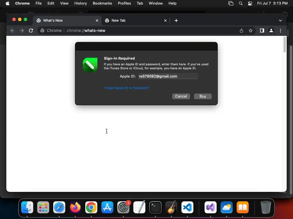Screen dimensions: 293x219
Task: Open TextEdit from the Dock
Action: click(x=139, y=207)
